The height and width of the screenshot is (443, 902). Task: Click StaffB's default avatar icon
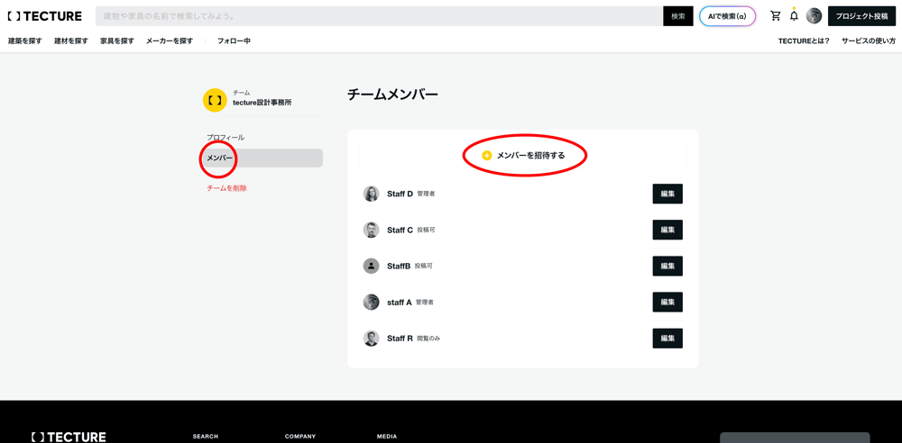[x=371, y=266]
